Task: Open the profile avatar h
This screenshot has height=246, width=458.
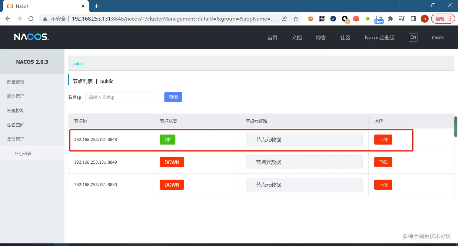Action: [x=425, y=19]
